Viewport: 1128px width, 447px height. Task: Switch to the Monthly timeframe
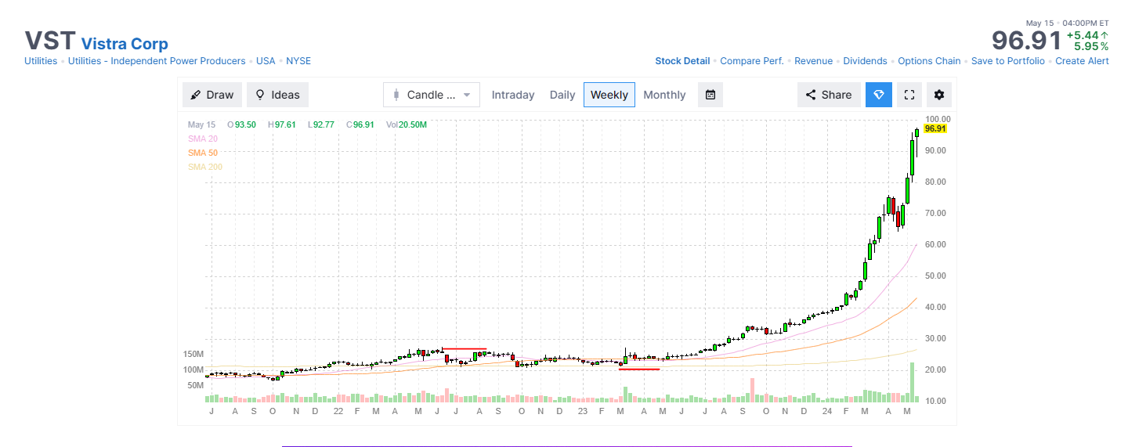(x=664, y=95)
